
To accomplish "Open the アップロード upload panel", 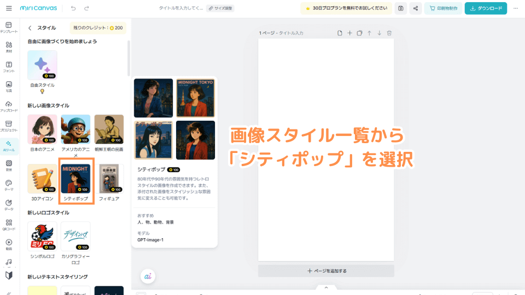I will tap(9, 107).
